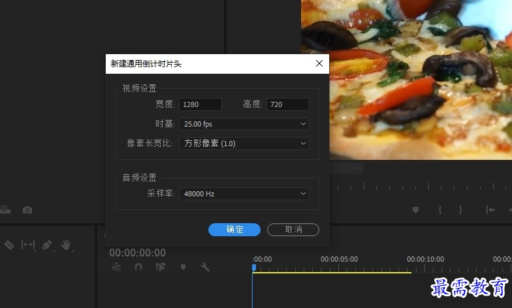Click the pizza video preview in Program monitor
The image size is (512, 308).
[421, 80]
